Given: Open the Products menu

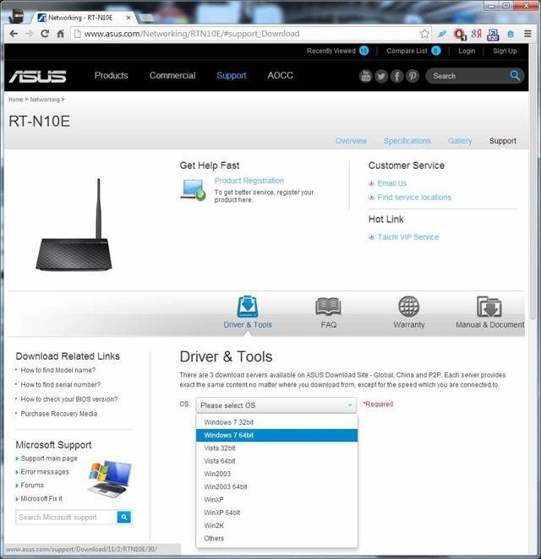Looking at the screenshot, I should click(111, 76).
